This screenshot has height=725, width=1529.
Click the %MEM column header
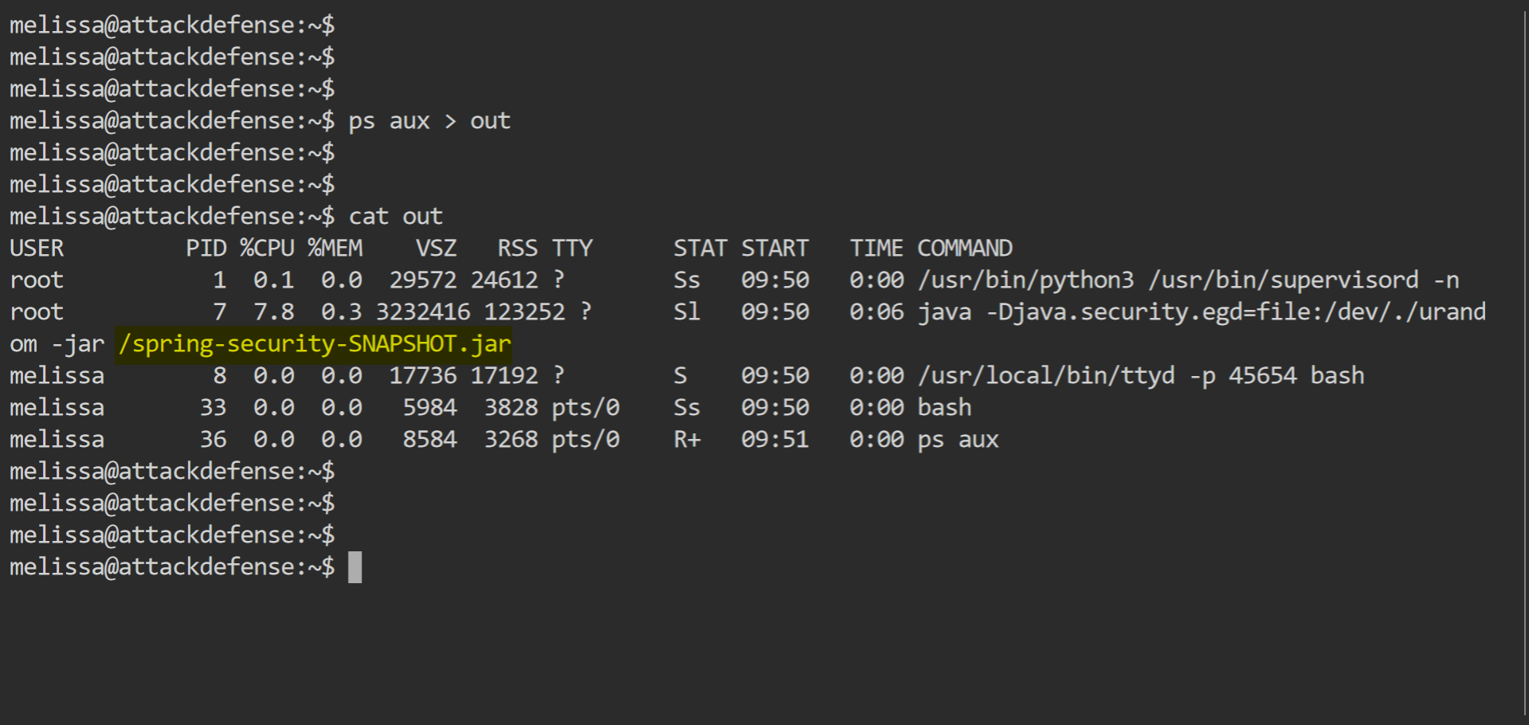point(335,248)
